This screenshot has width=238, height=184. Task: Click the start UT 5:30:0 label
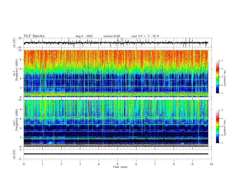pos(145,36)
